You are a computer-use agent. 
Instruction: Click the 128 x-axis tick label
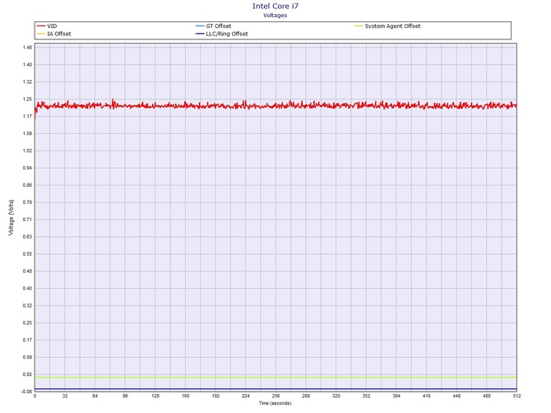(x=155, y=396)
